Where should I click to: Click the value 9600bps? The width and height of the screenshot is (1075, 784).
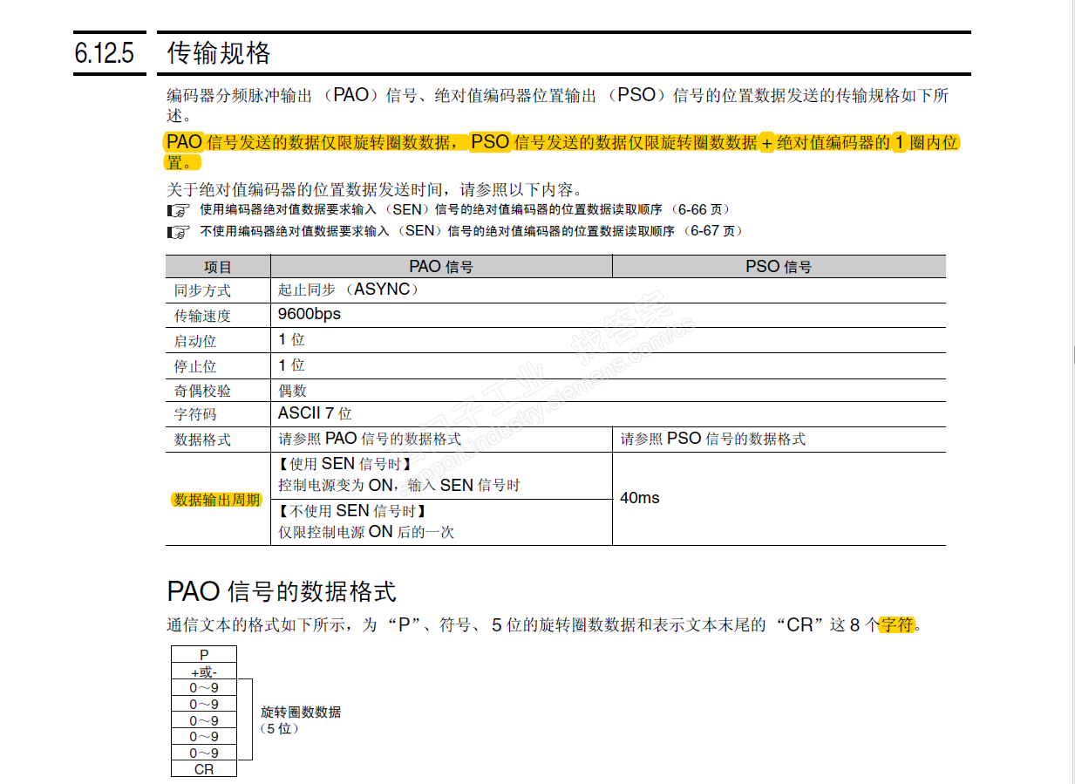[310, 314]
